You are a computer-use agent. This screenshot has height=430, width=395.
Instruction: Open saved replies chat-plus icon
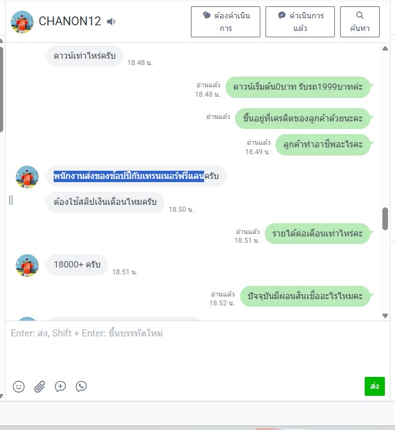pos(60,386)
